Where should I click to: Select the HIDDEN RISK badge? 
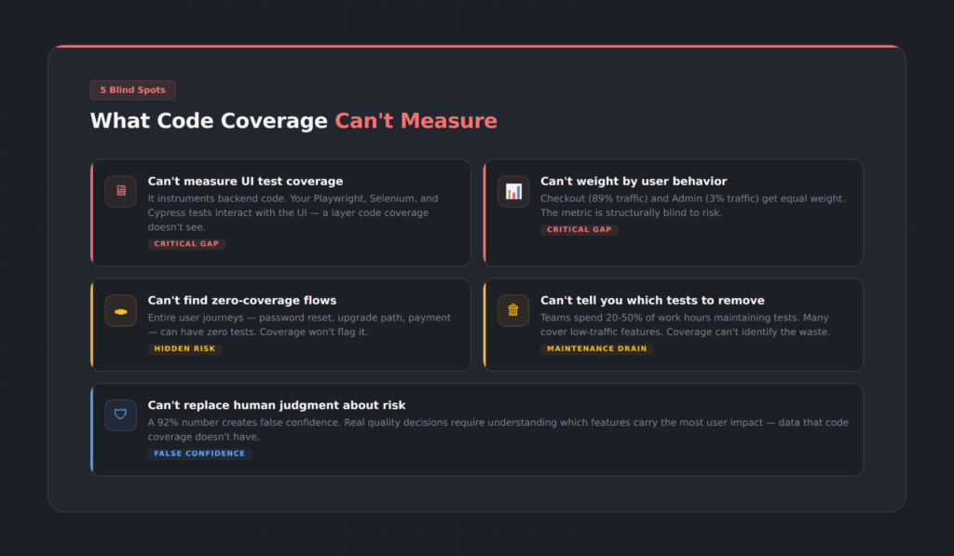pyautogui.click(x=183, y=348)
